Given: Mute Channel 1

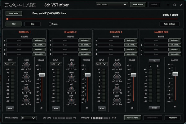Looking at the screenshot, I should 10,108.
